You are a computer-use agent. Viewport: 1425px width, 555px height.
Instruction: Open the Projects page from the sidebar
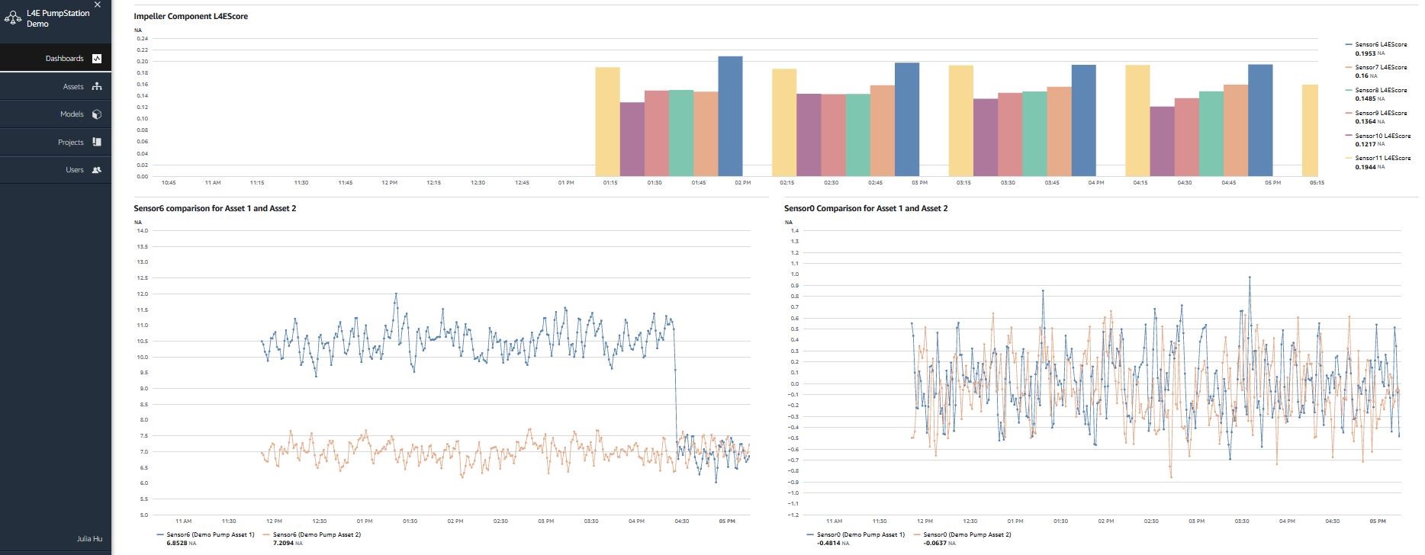(56, 142)
